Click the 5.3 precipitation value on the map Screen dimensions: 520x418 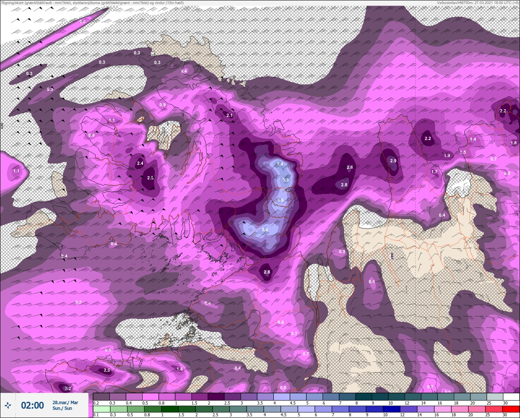tap(286, 180)
